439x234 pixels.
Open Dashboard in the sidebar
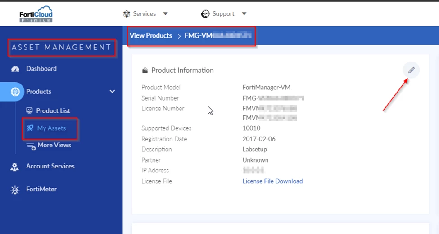[41, 69]
